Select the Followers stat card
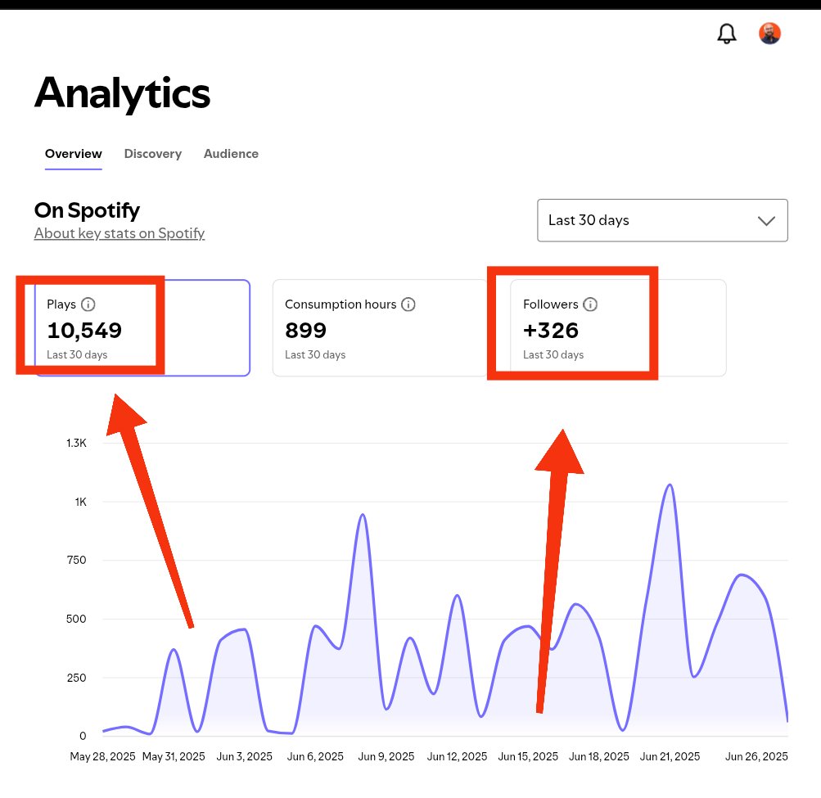This screenshot has width=821, height=798. (618, 327)
